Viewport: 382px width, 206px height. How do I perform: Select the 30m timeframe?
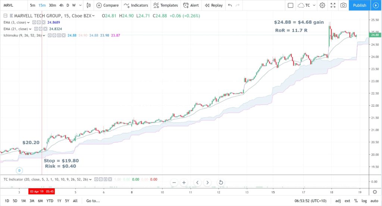(x=52, y=5)
